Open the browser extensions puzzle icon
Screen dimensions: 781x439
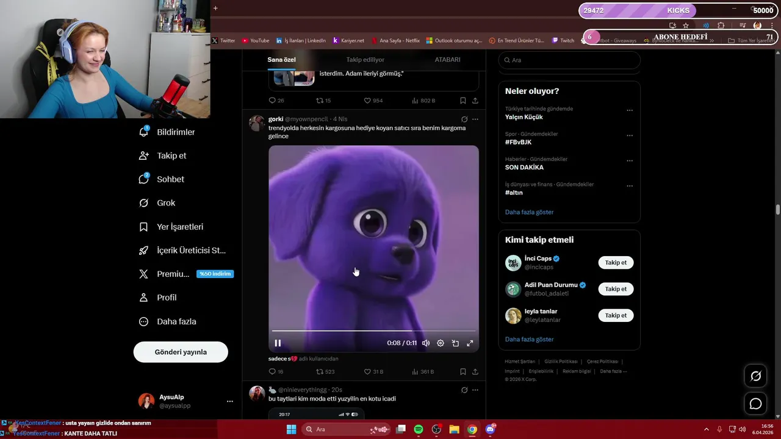[x=721, y=25]
